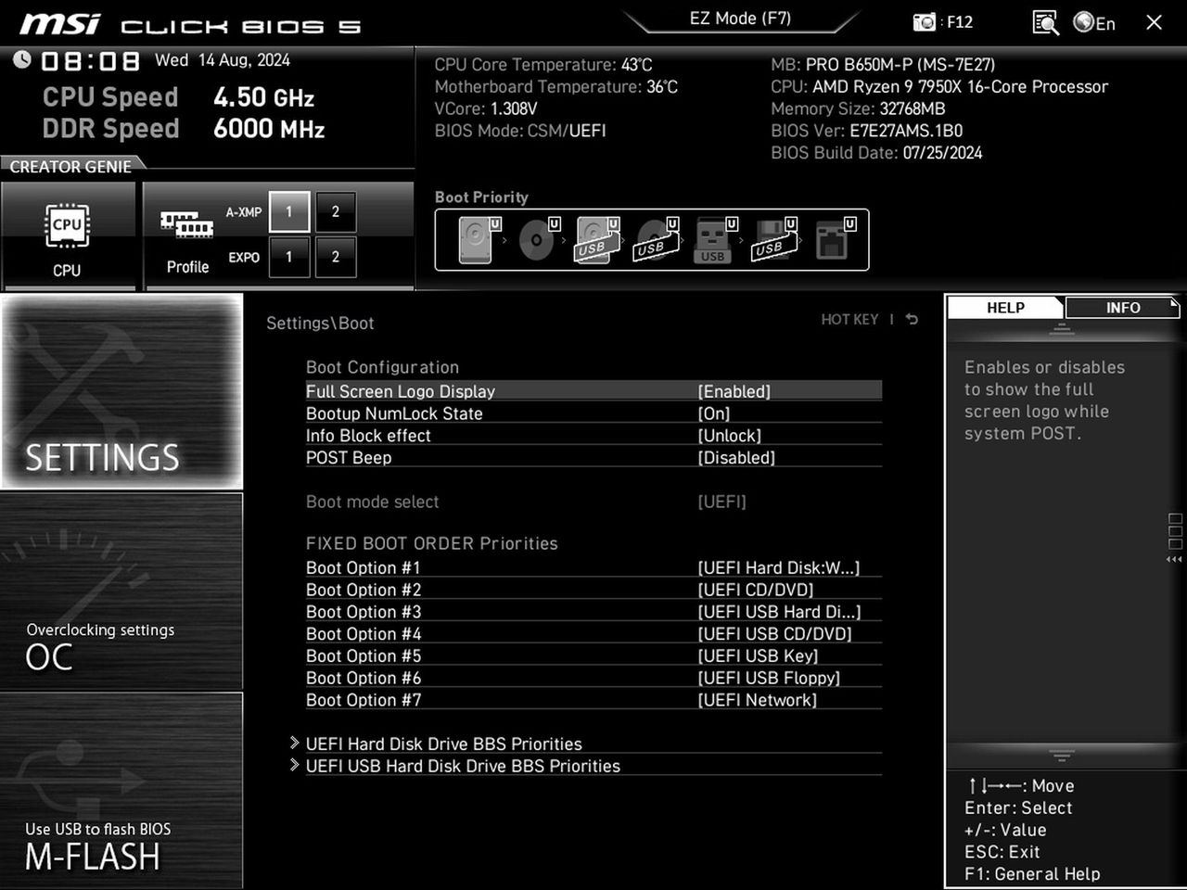1187x890 pixels.
Task: Select the USB key boot priority icon
Action: tap(716, 239)
